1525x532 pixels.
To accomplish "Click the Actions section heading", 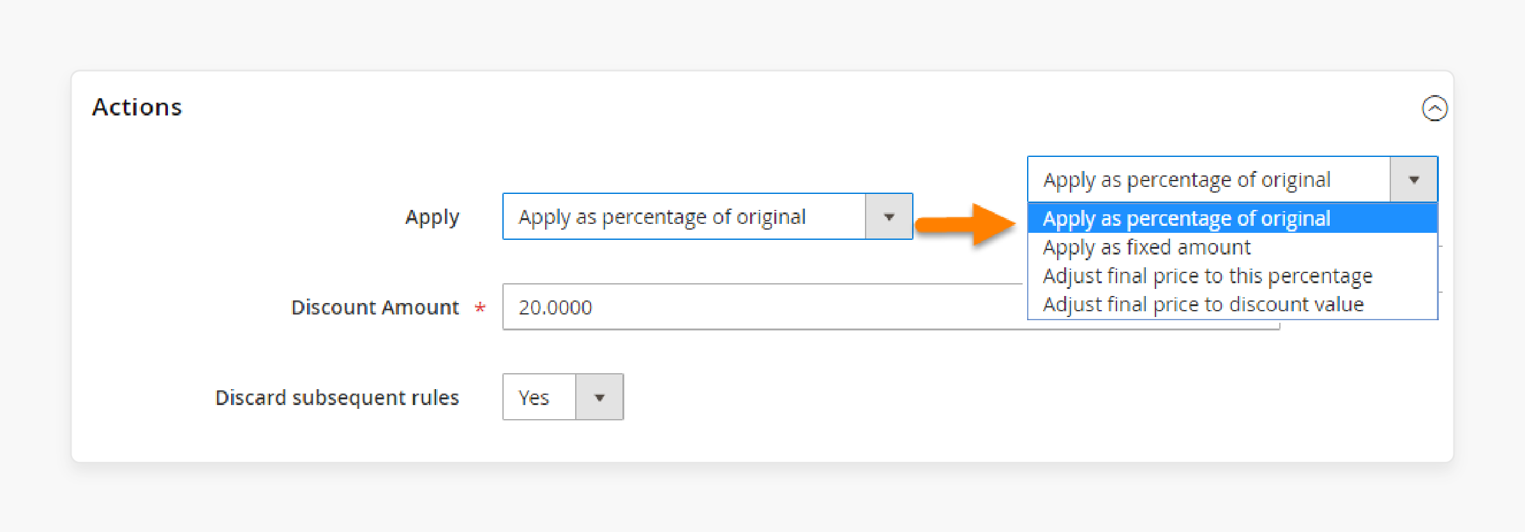I will pyautogui.click(x=137, y=107).
